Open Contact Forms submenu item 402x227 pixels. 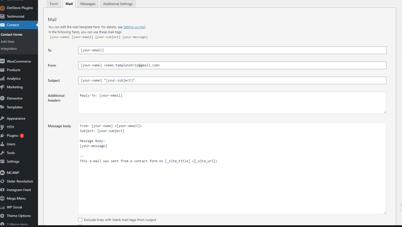pos(12,34)
